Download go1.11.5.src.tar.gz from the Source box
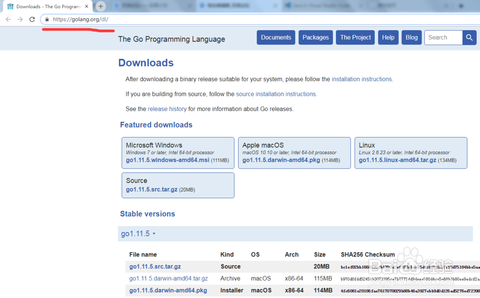 click(x=152, y=190)
